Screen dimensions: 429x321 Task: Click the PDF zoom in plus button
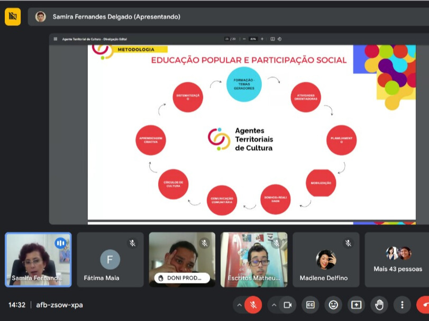tap(262, 39)
